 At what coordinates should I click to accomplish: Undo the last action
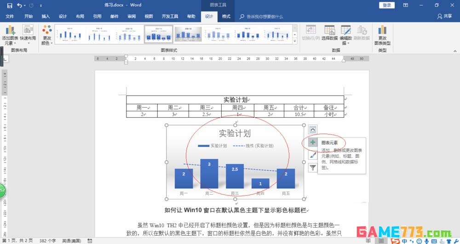click(x=19, y=5)
